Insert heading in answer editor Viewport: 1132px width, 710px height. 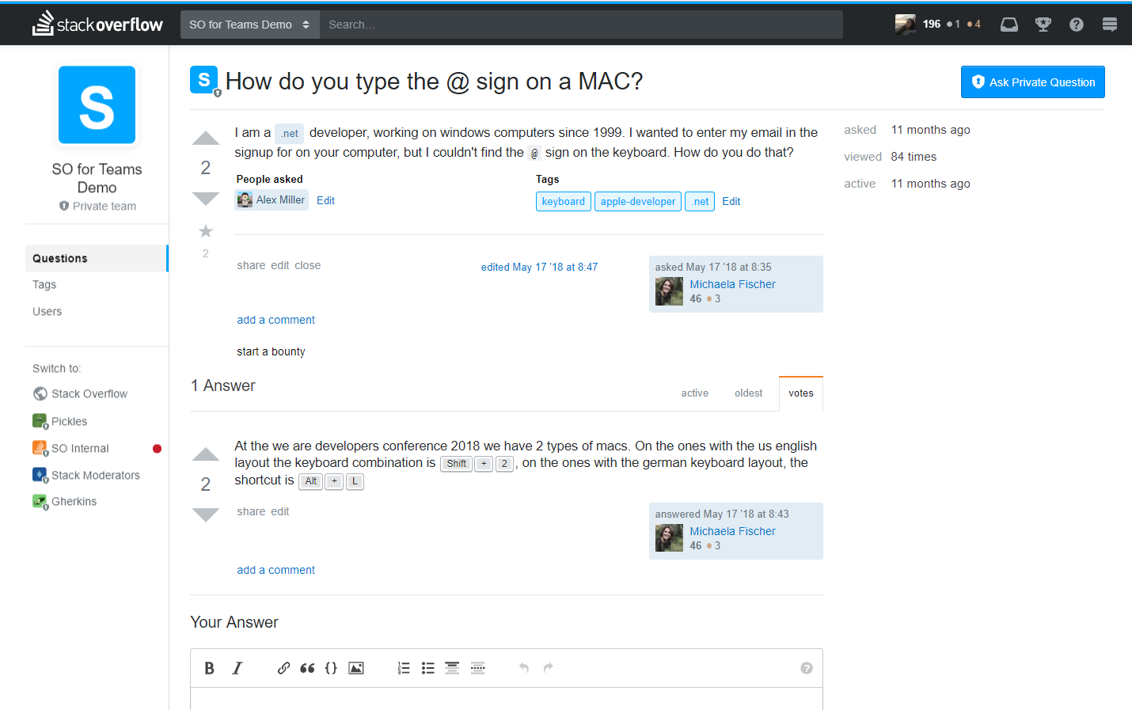click(452, 668)
